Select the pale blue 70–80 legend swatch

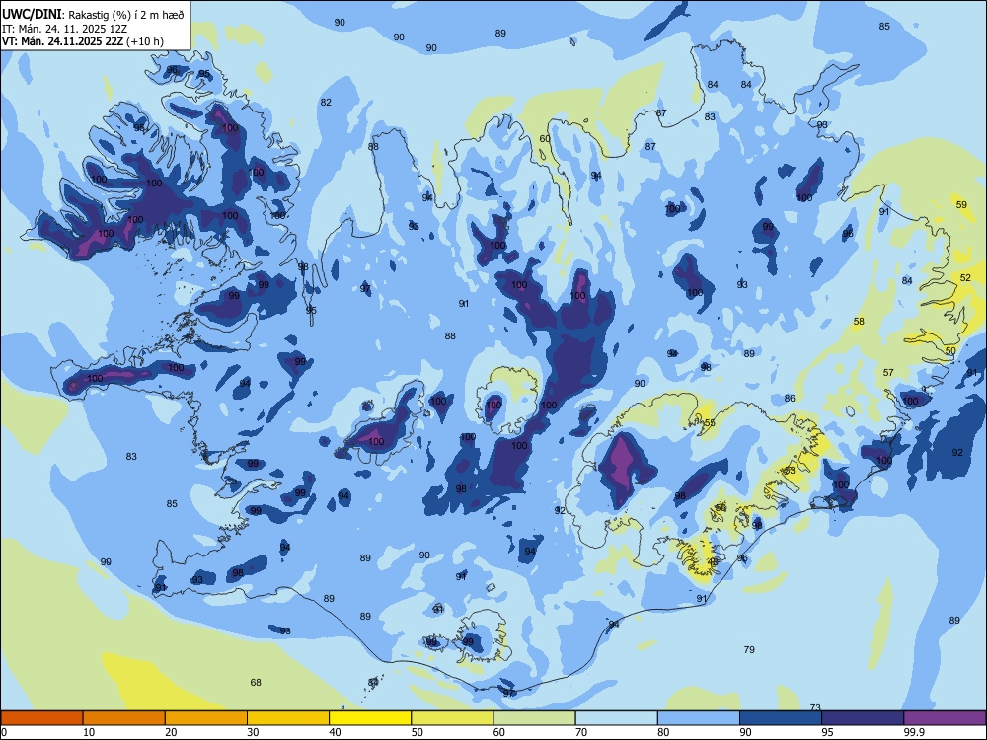[616, 718]
